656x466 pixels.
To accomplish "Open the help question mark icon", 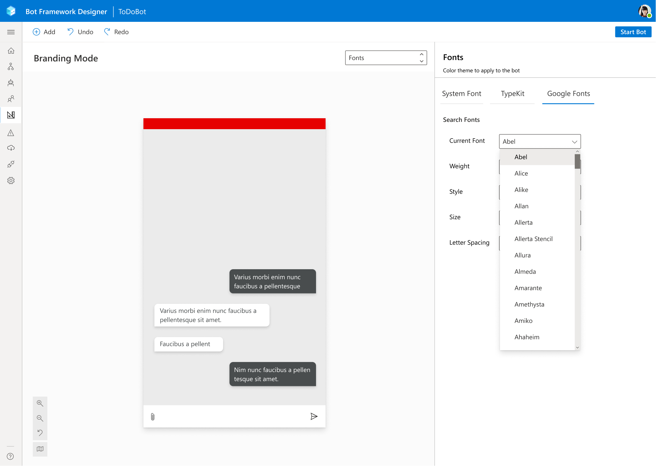I will pos(10,456).
